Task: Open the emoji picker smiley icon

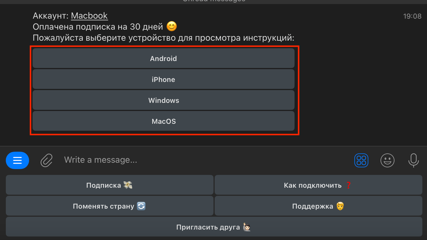Action: pyautogui.click(x=387, y=160)
